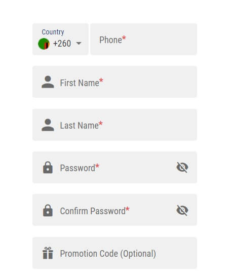The image size is (229, 279).
Task: Click the gift icon beside Promotion Code
Action: point(48,253)
